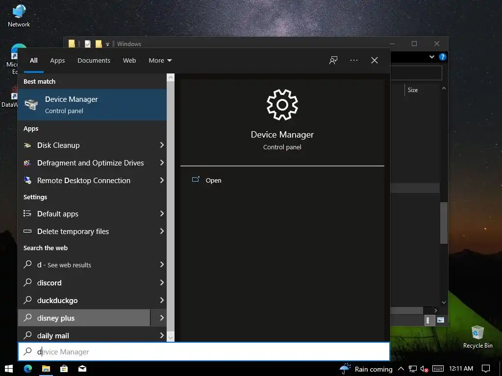The width and height of the screenshot is (502, 376).
Task: Click the taskbar clock showing 12:11 AM
Action: [x=461, y=369]
